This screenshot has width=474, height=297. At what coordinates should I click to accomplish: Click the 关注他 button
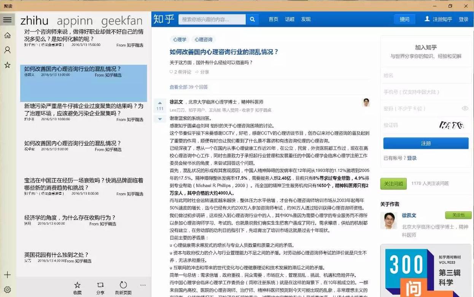click(x=458, y=215)
